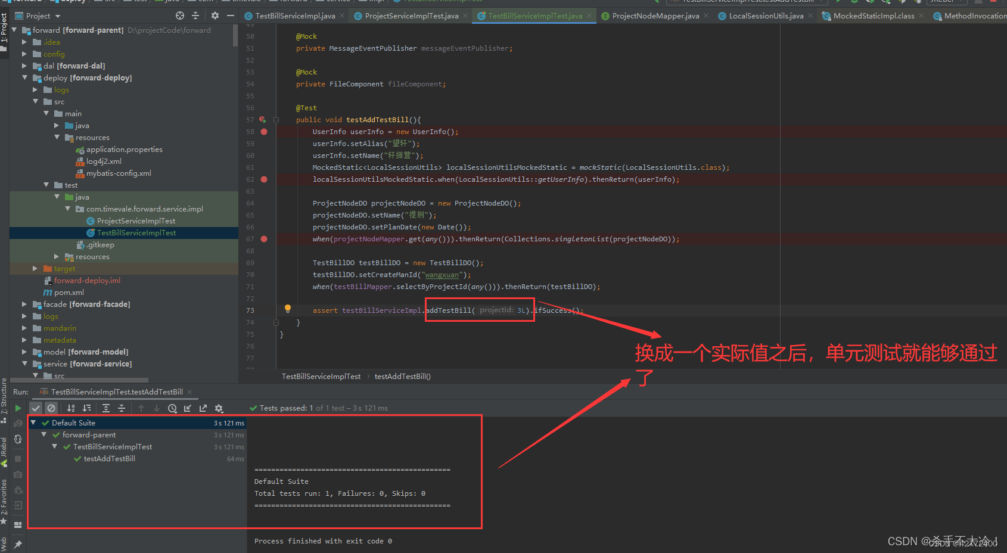Click locate-file target icon in Project panel header
1007x553 pixels.
click(180, 15)
